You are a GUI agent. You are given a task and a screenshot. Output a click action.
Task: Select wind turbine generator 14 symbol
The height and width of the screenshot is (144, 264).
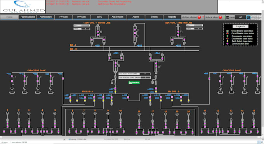(242, 113)
